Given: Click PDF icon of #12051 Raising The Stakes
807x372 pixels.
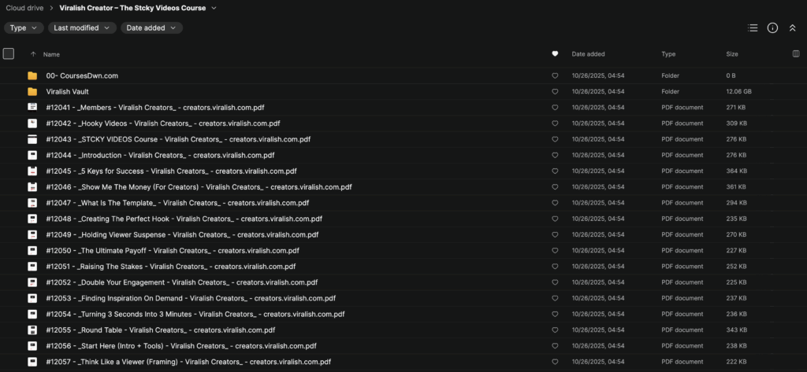Looking at the screenshot, I should 32,267.
